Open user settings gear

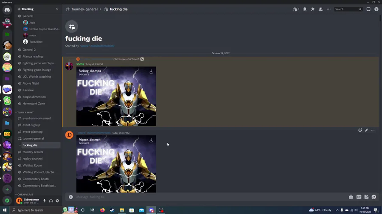point(57,200)
